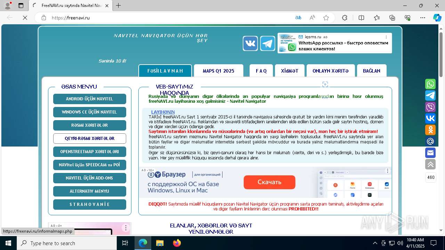
Task: Open File Explorer from taskbar
Action: (x=160, y=243)
